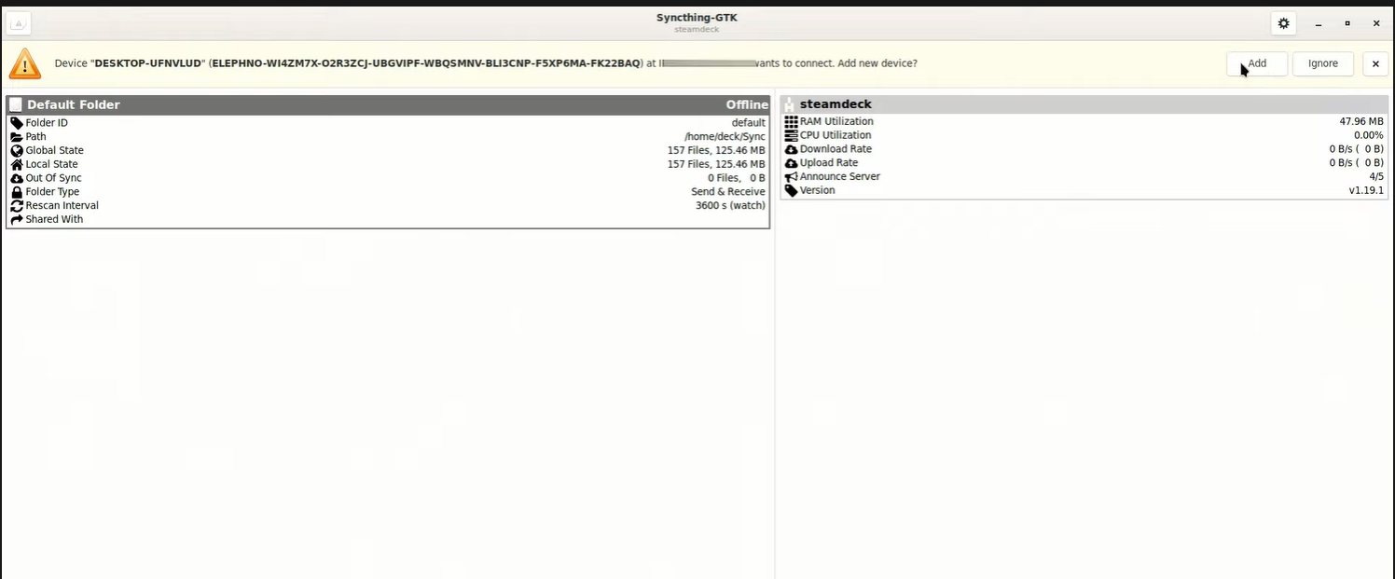This screenshot has height=579, width=1395.
Task: Click the Path folder icon
Action: pyautogui.click(x=17, y=137)
